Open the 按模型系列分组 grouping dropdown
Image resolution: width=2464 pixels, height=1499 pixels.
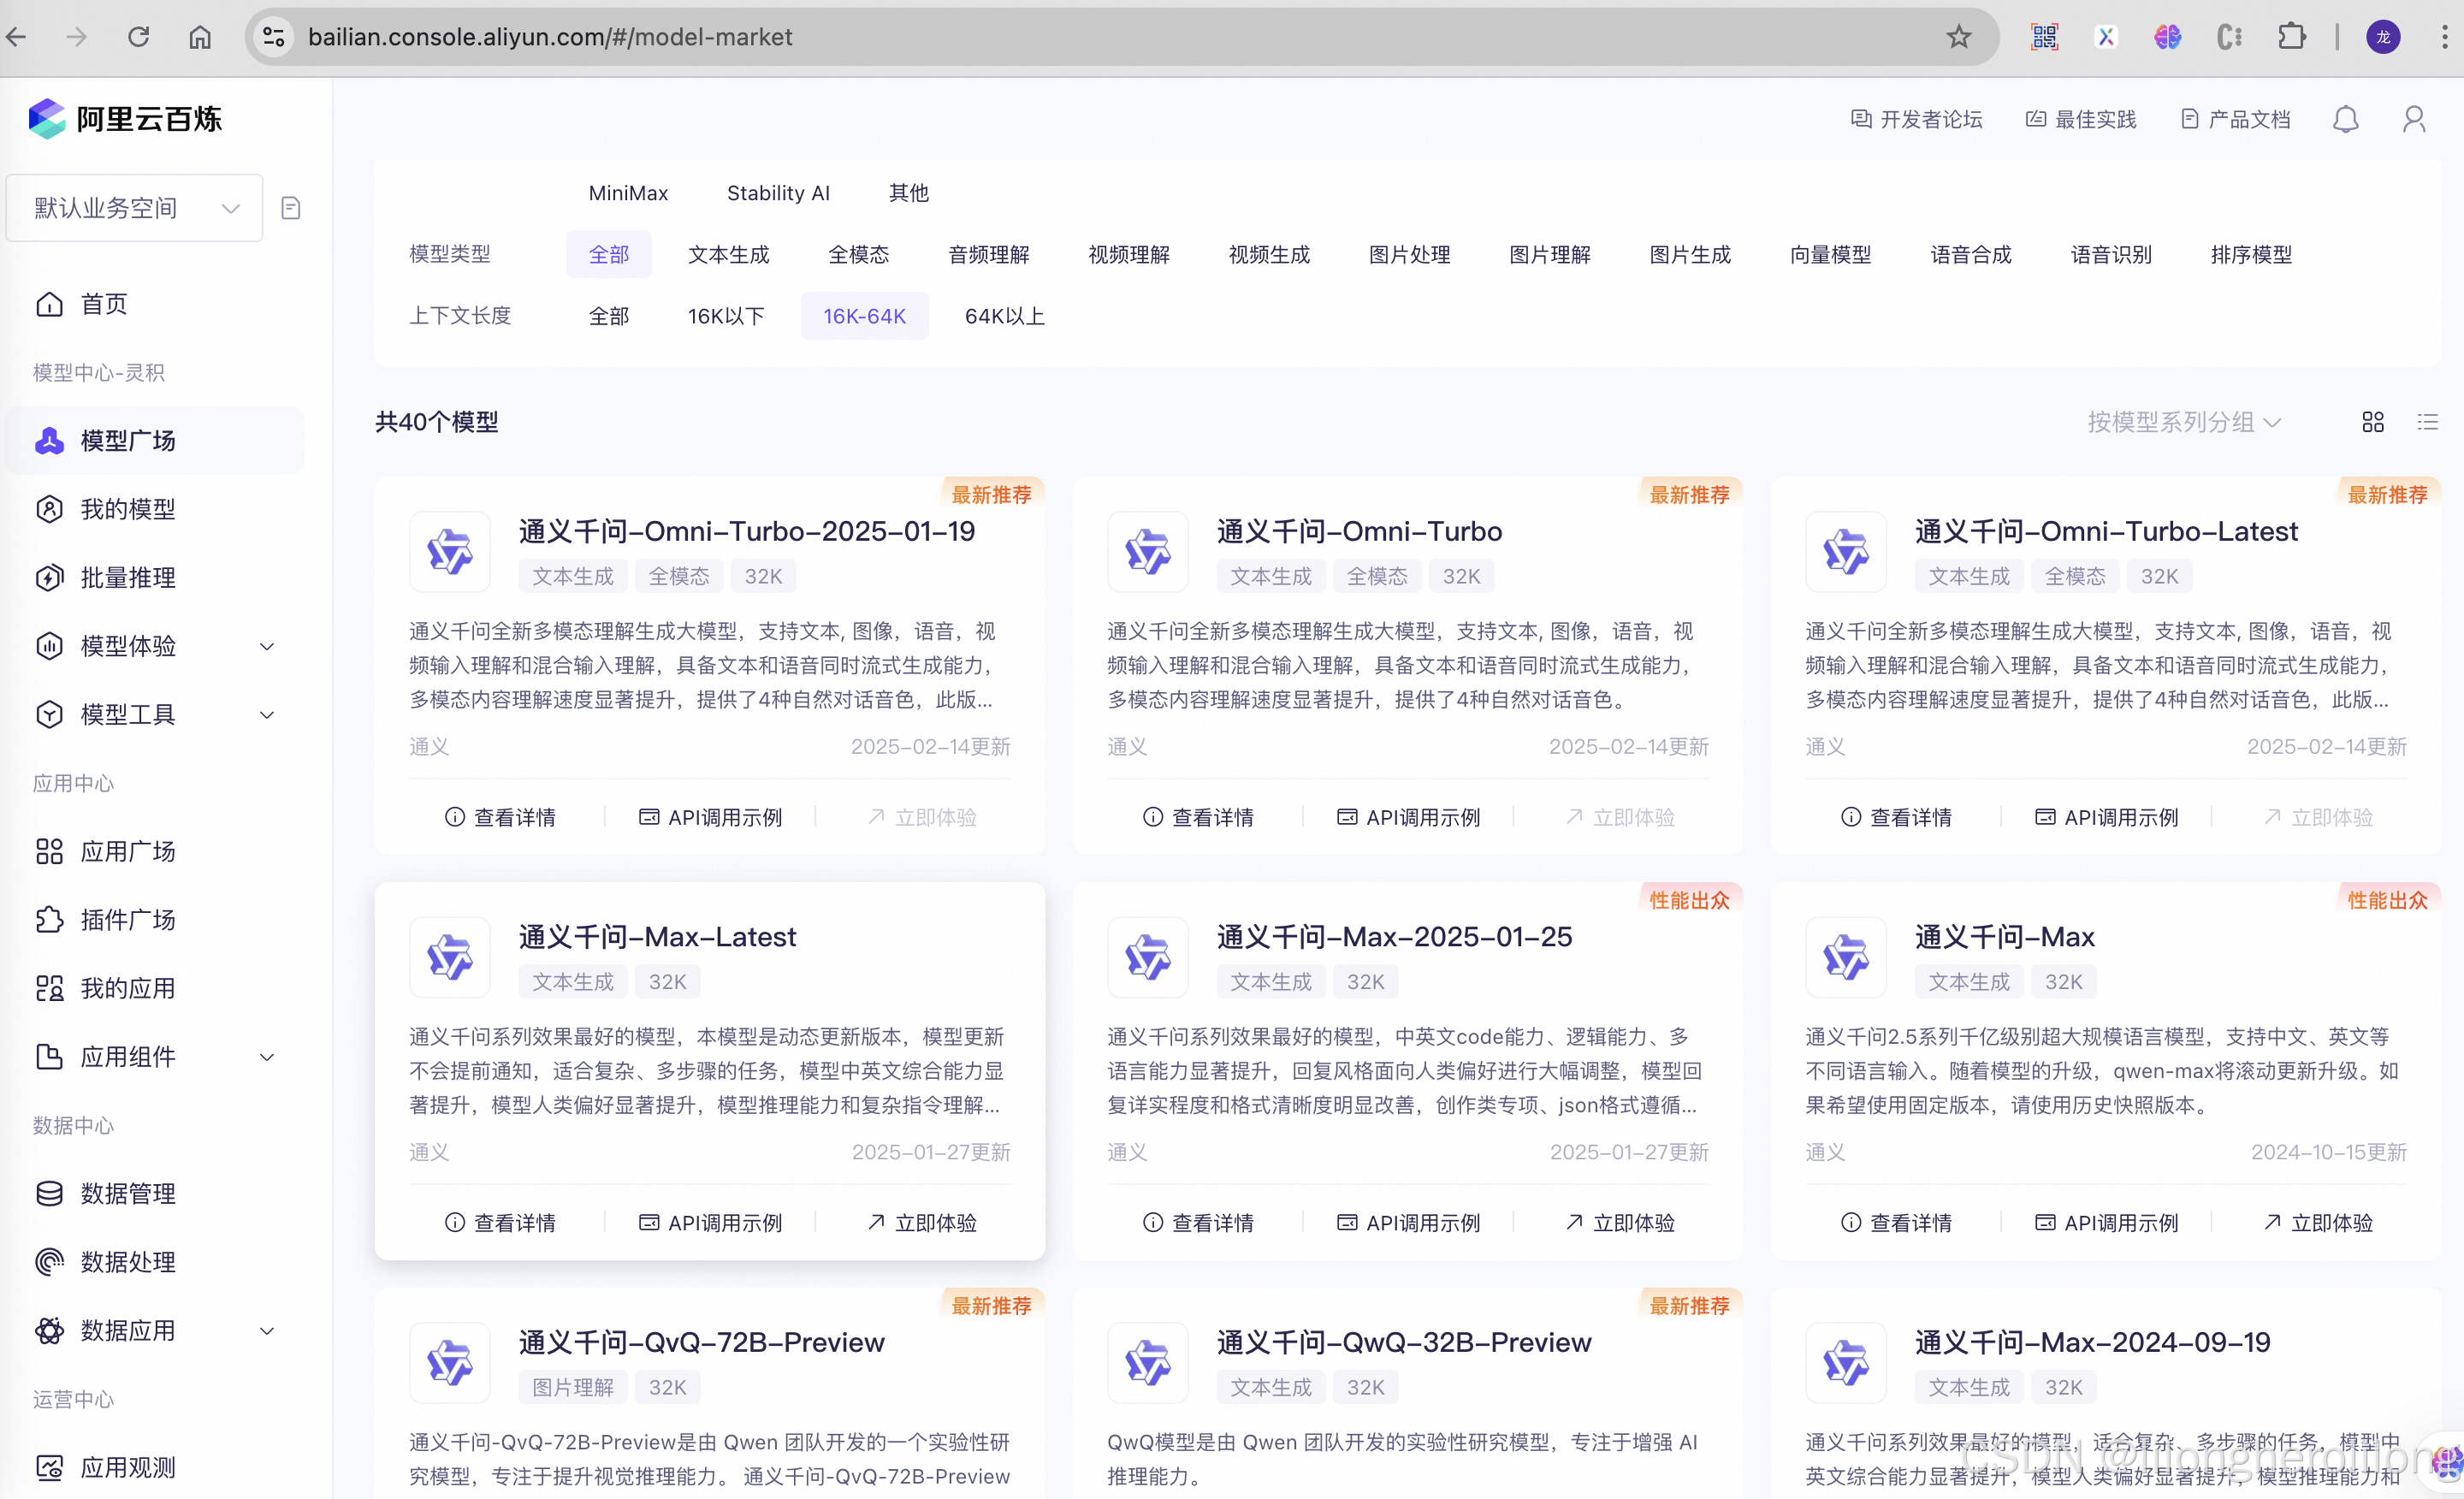[2184, 422]
